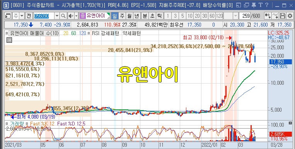Image resolution: width=295 pixels, height=149 pixels.
Task: Click the red 2,685K volume tag
Action: click(281, 134)
